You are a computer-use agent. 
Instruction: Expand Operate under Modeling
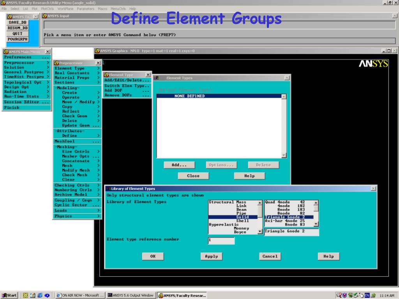tap(77, 97)
